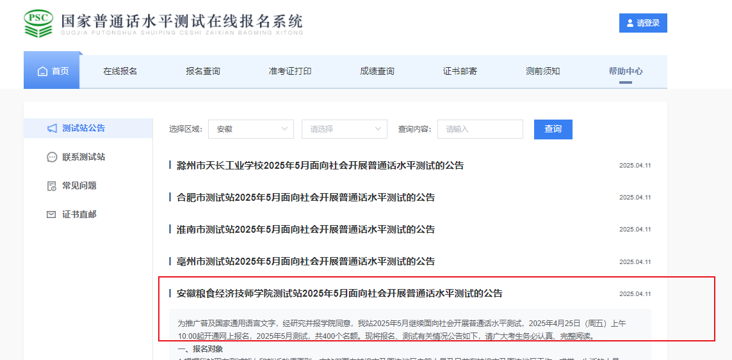The width and height of the screenshot is (732, 360).
Task: Click the 国家普通话水平测试在线报名系统 title
Action: pos(182,21)
